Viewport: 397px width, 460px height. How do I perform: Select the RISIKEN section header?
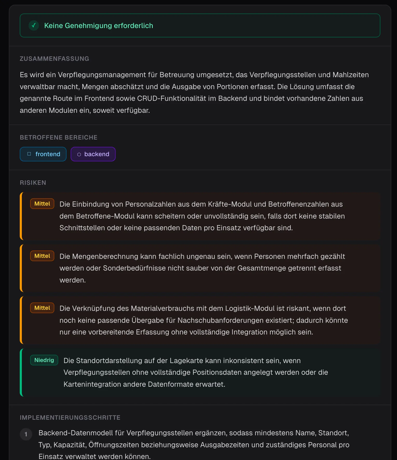point(33,182)
